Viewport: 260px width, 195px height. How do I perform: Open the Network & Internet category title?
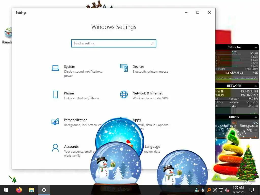coord(148,93)
